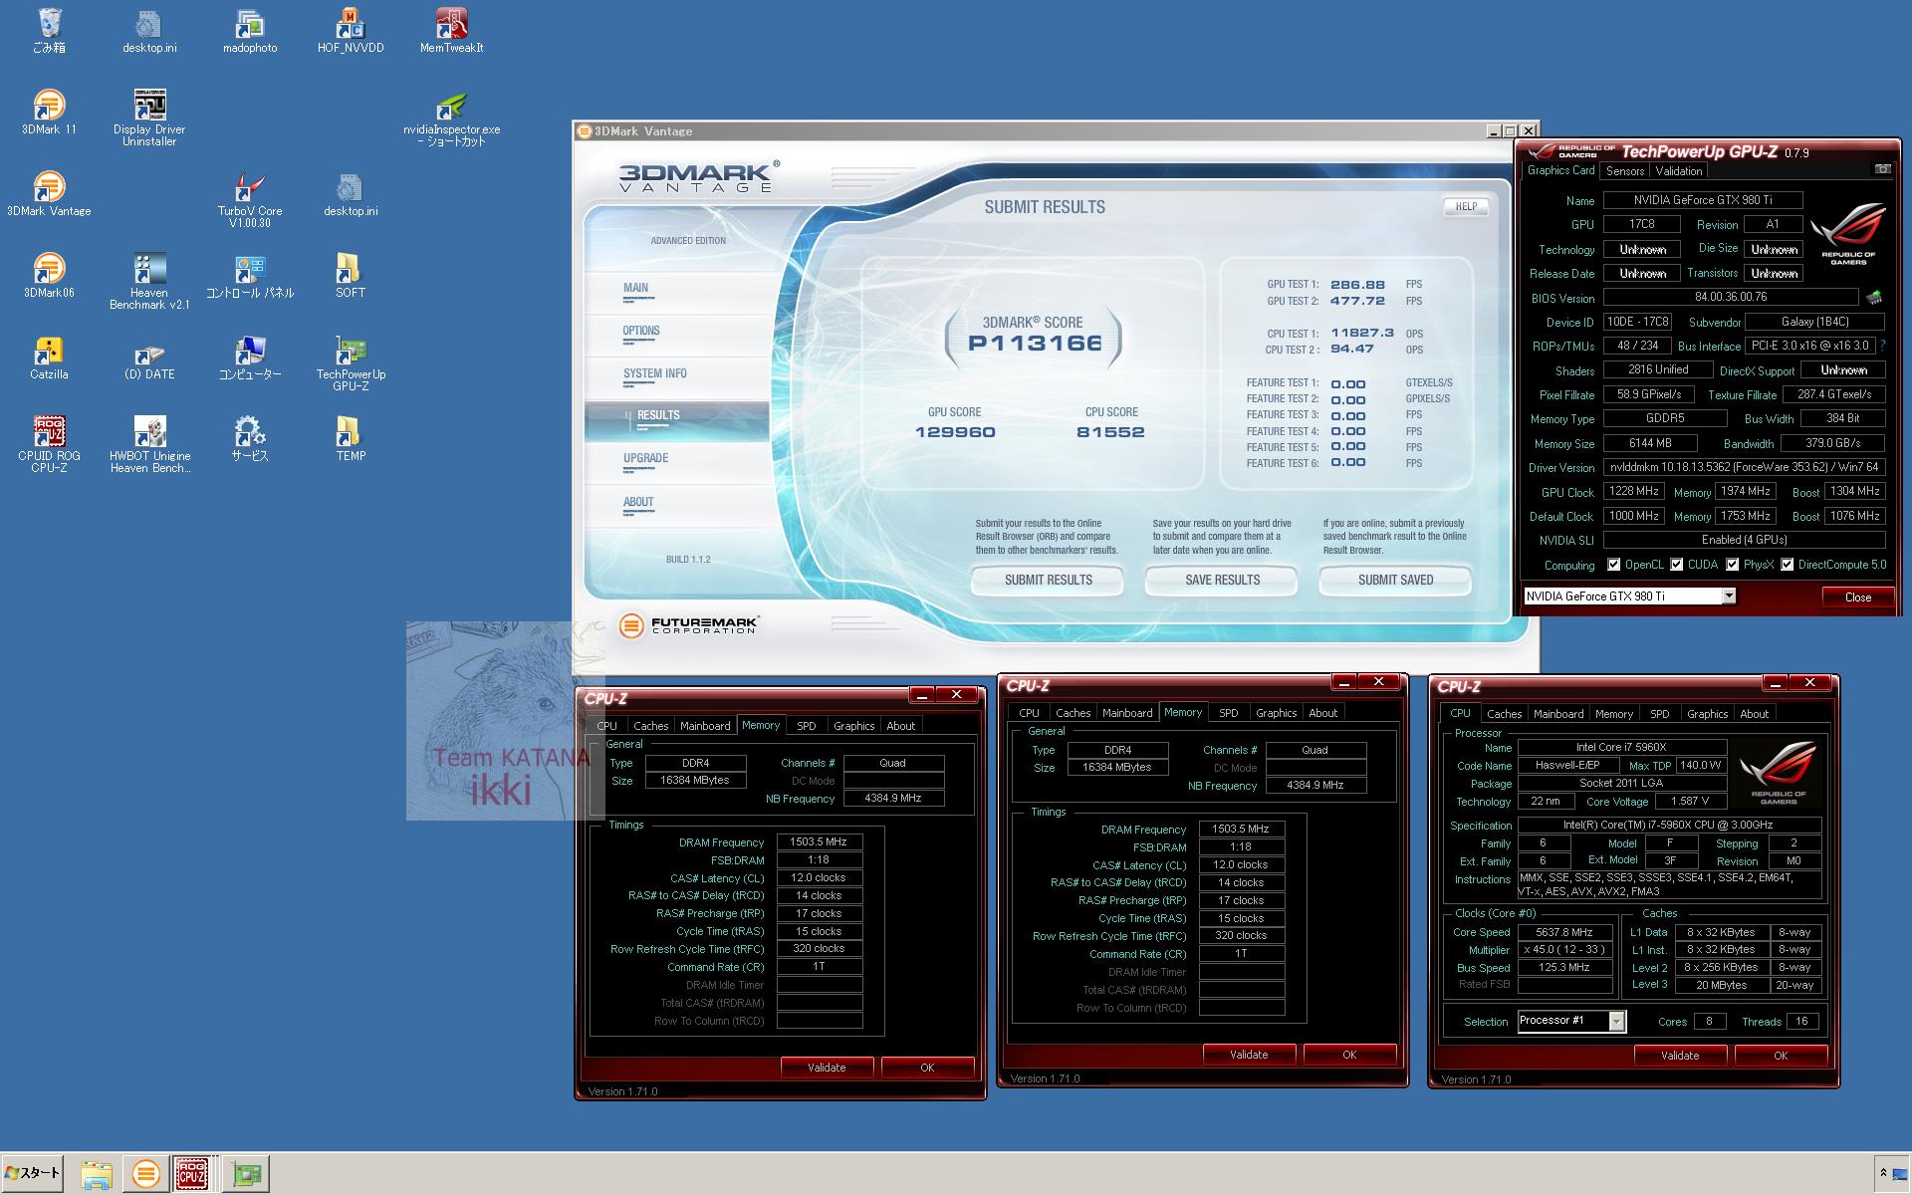The height and width of the screenshot is (1195, 1912).
Task: Open the (D) DATE drive shortcut
Action: pyautogui.click(x=149, y=357)
